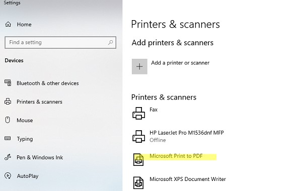Image resolution: width=302 pixels, height=191 pixels.
Task: Click the plus button to add printer
Action: [x=139, y=66]
